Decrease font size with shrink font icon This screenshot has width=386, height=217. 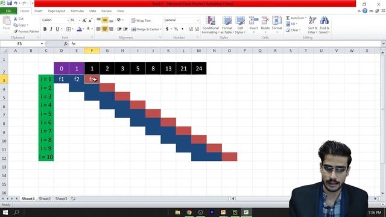coord(90,20)
